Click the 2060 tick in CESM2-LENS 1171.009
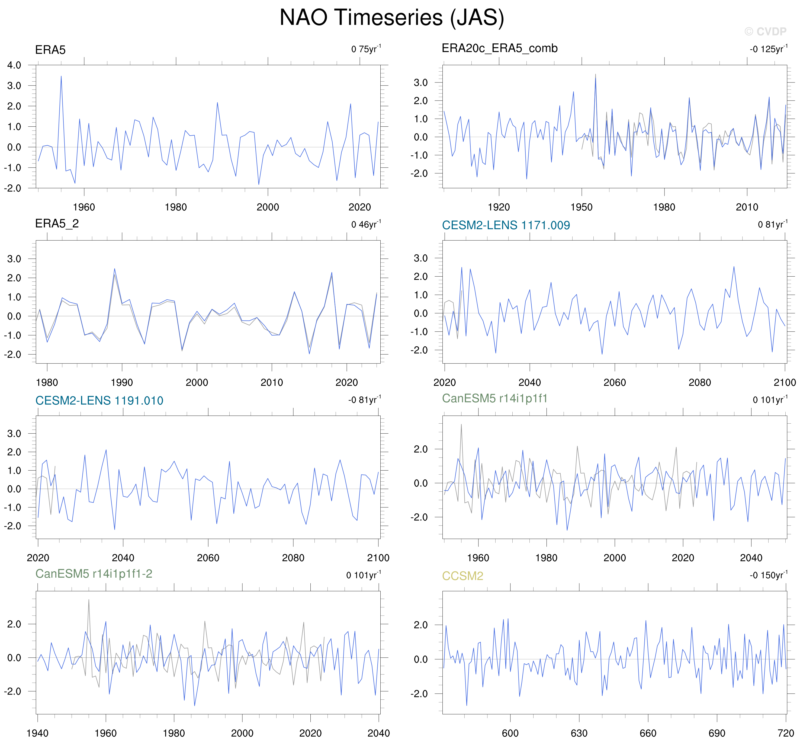The width and height of the screenshot is (800, 745). tap(615, 382)
